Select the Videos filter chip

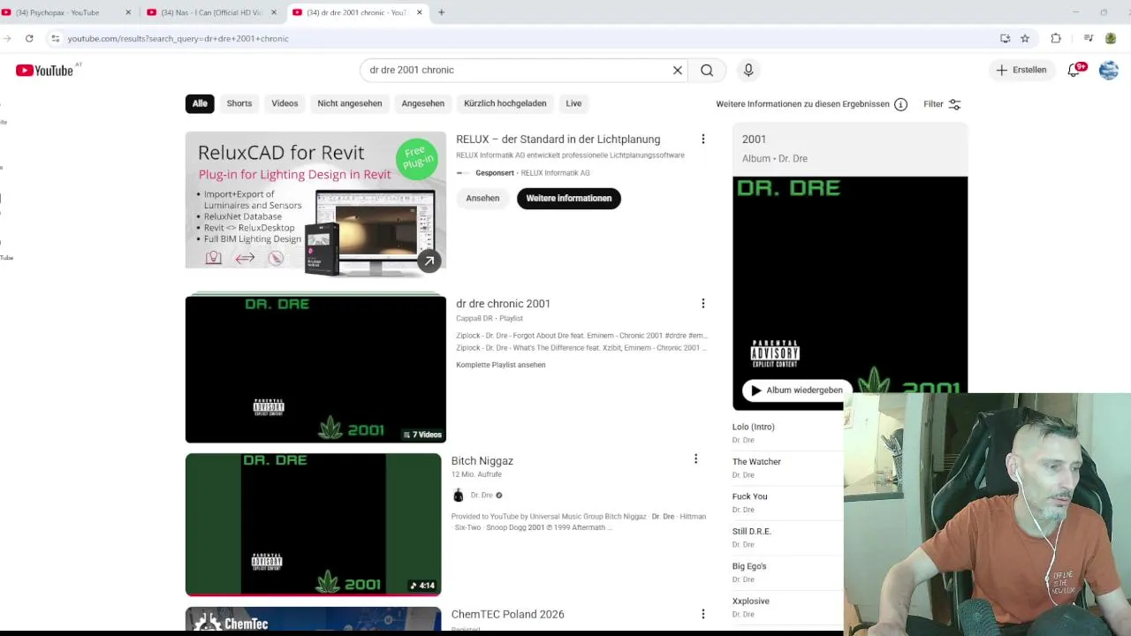pyautogui.click(x=285, y=103)
